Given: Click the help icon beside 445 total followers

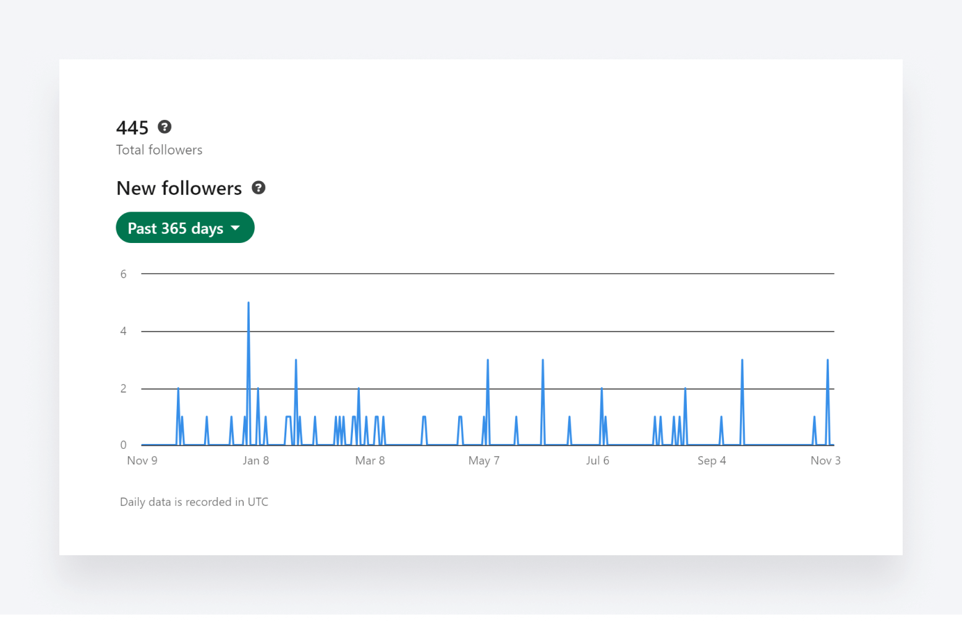Looking at the screenshot, I should click(164, 127).
